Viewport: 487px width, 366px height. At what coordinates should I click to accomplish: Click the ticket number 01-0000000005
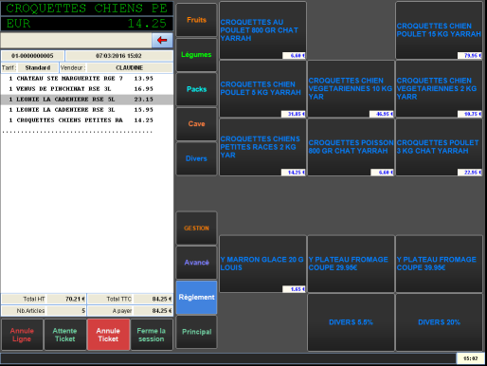point(32,56)
